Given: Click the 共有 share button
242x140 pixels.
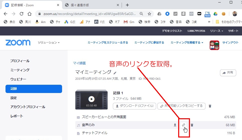Looking at the screenshot, I should (x=228, y=73).
